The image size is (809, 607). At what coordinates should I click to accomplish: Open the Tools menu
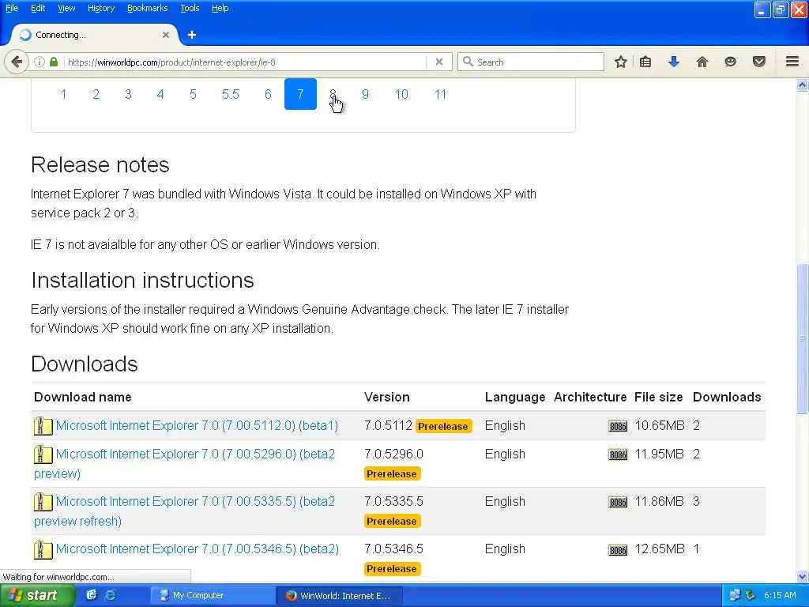pos(190,8)
